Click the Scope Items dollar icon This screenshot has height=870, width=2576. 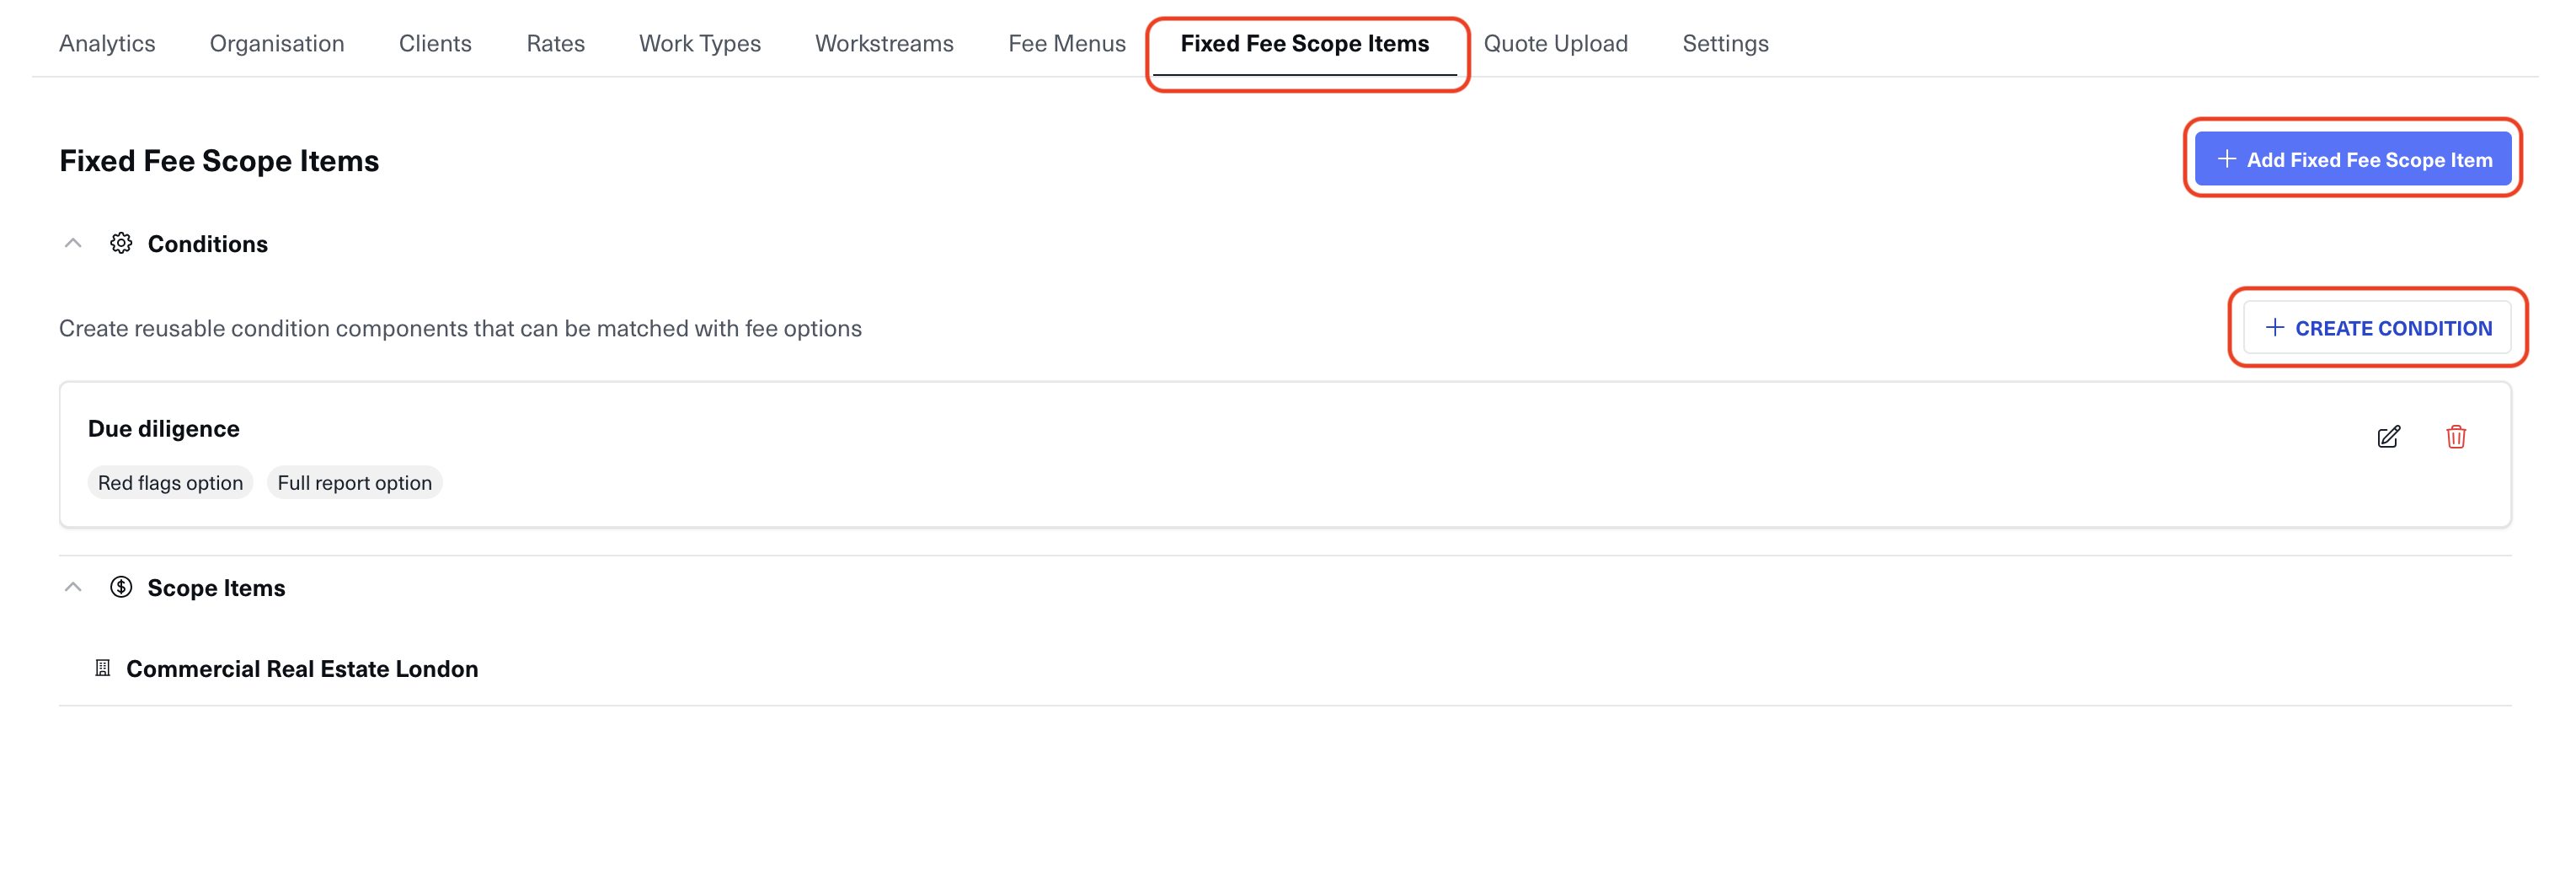coord(121,588)
